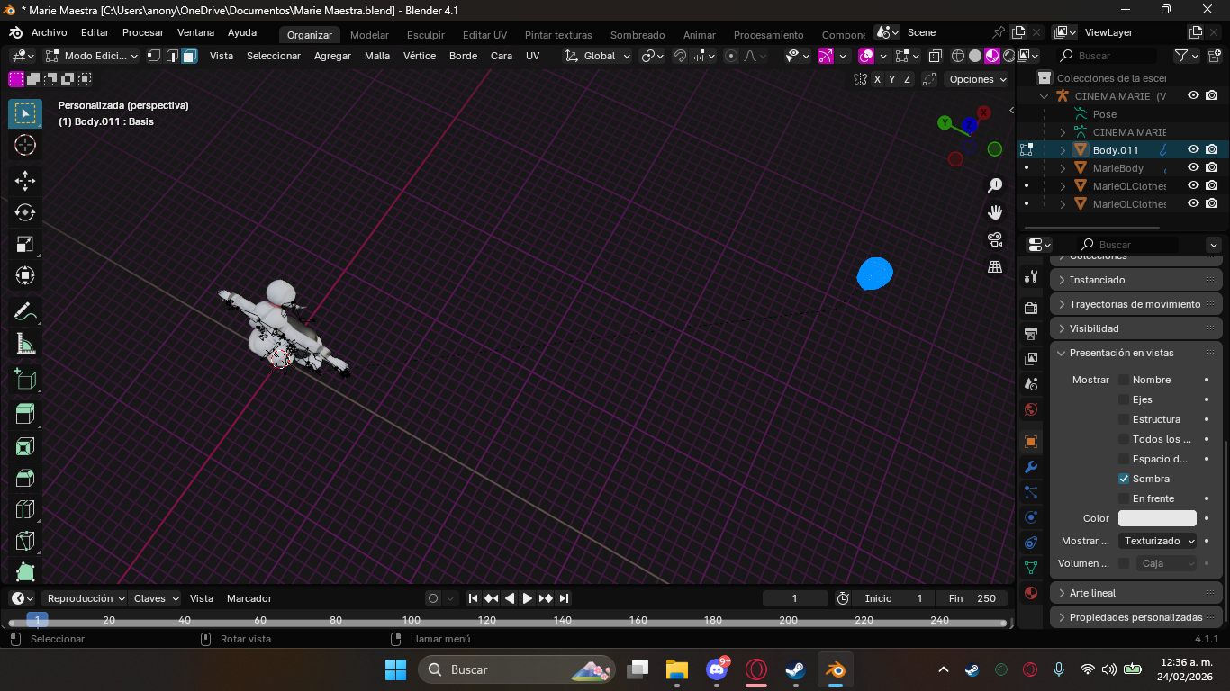The width and height of the screenshot is (1230, 691).
Task: Click the Color swatch in Presentación en vistas
Action: (1157, 518)
